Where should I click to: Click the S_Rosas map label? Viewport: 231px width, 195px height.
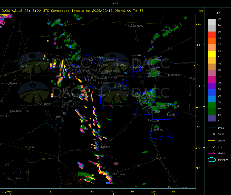click(x=103, y=83)
